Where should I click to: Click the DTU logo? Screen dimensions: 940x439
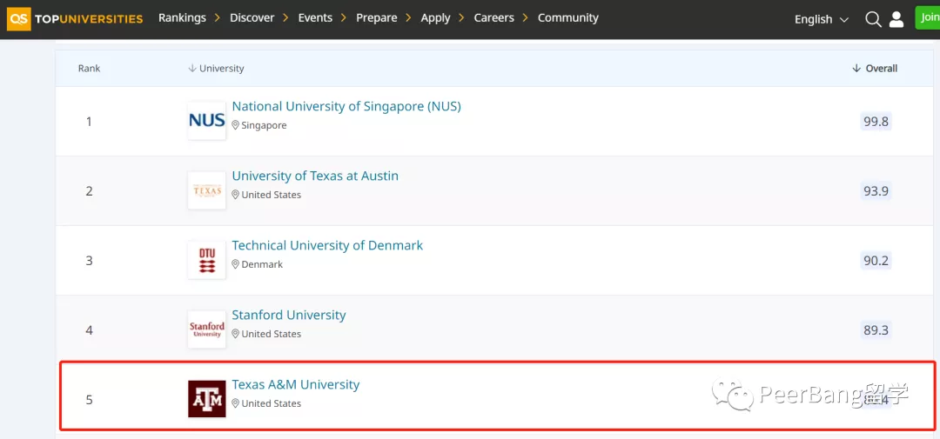coord(206,260)
